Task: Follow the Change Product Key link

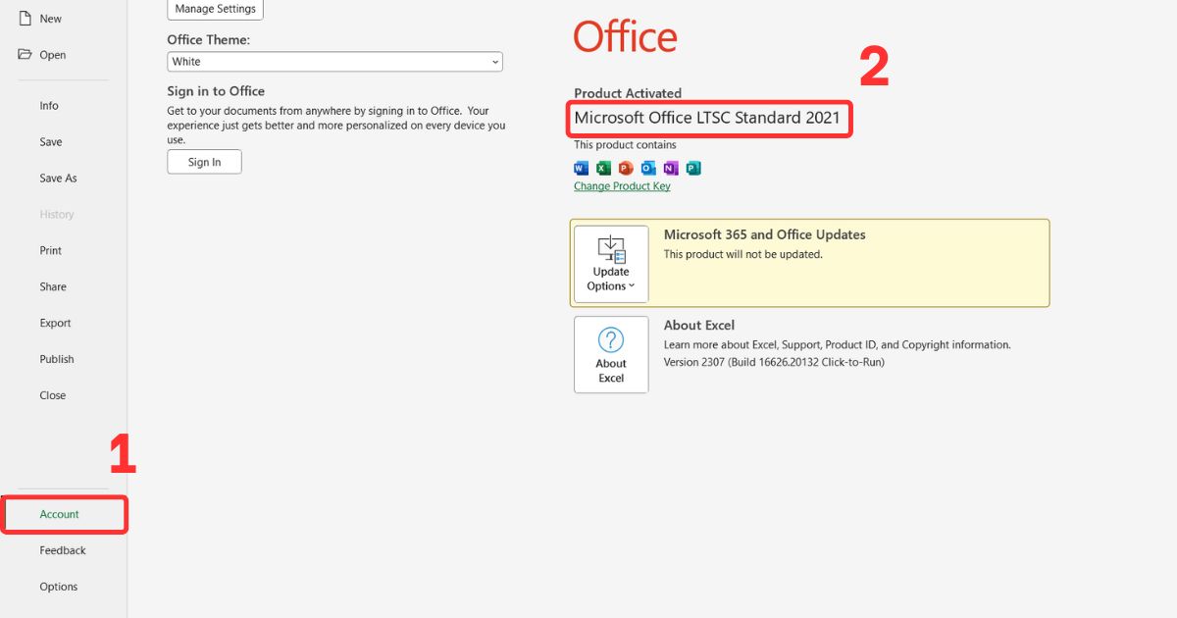Action: tap(622, 186)
